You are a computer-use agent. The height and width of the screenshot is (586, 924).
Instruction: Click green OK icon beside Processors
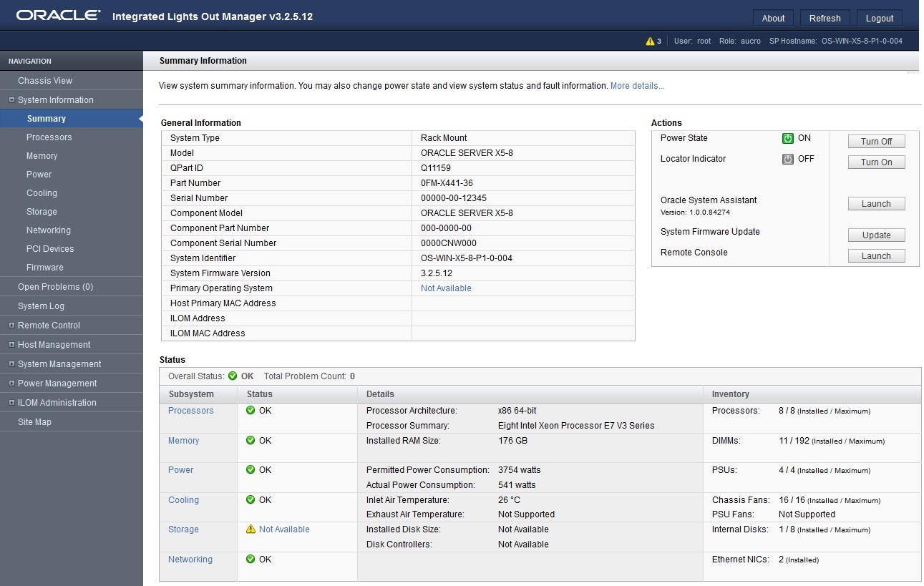point(250,411)
